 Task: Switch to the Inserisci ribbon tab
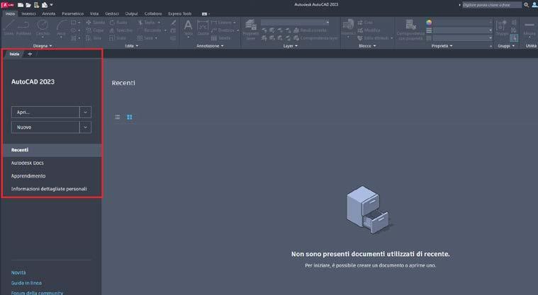coord(28,13)
